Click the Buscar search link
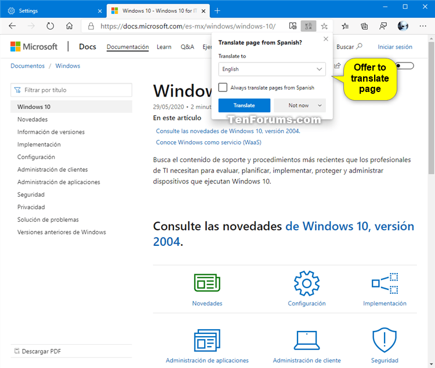 coord(349,47)
